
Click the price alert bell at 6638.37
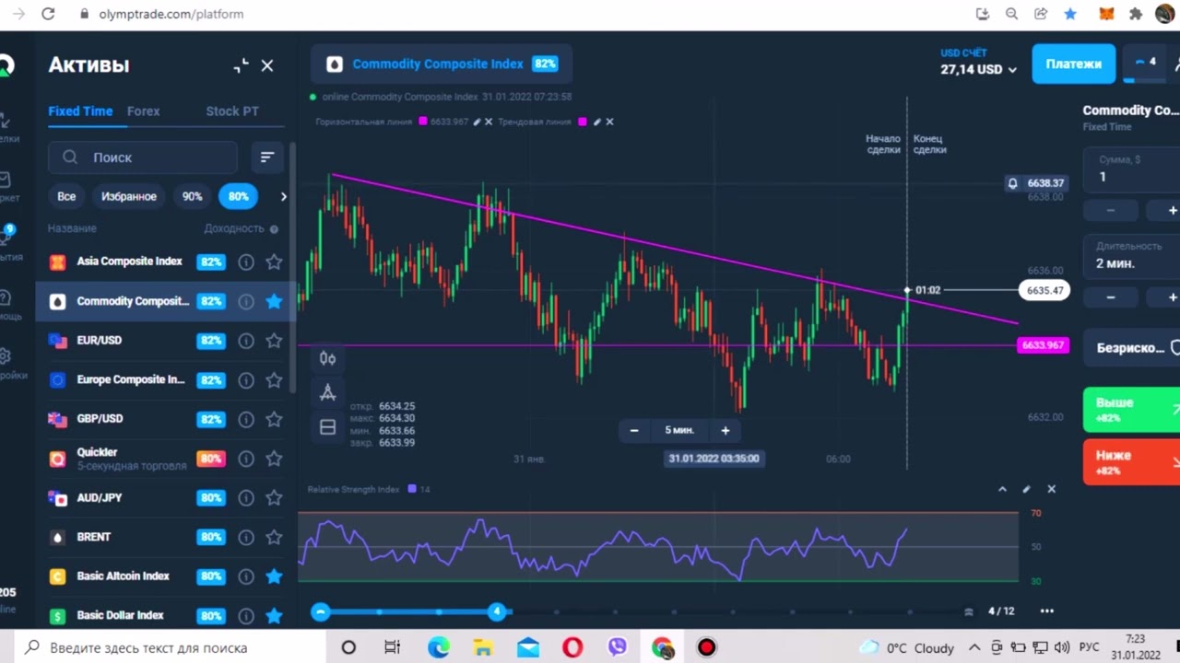click(1012, 183)
